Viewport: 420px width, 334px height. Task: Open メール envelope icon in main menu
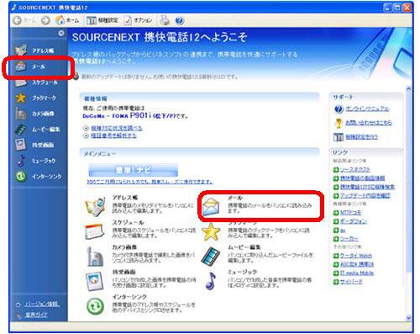click(211, 206)
